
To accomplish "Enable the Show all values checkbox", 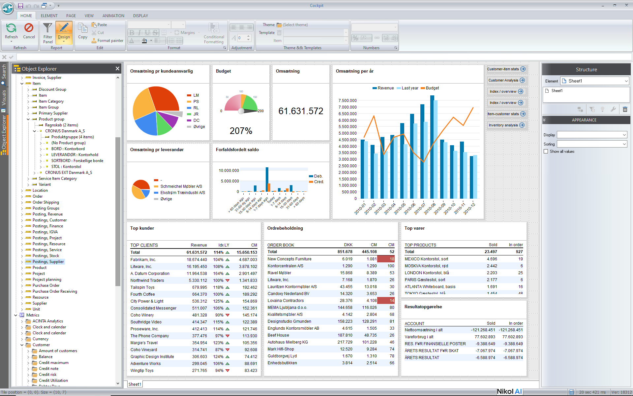I will (546, 151).
